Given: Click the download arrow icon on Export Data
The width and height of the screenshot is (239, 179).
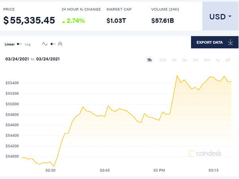Looking at the screenshot, I should coord(230,42).
